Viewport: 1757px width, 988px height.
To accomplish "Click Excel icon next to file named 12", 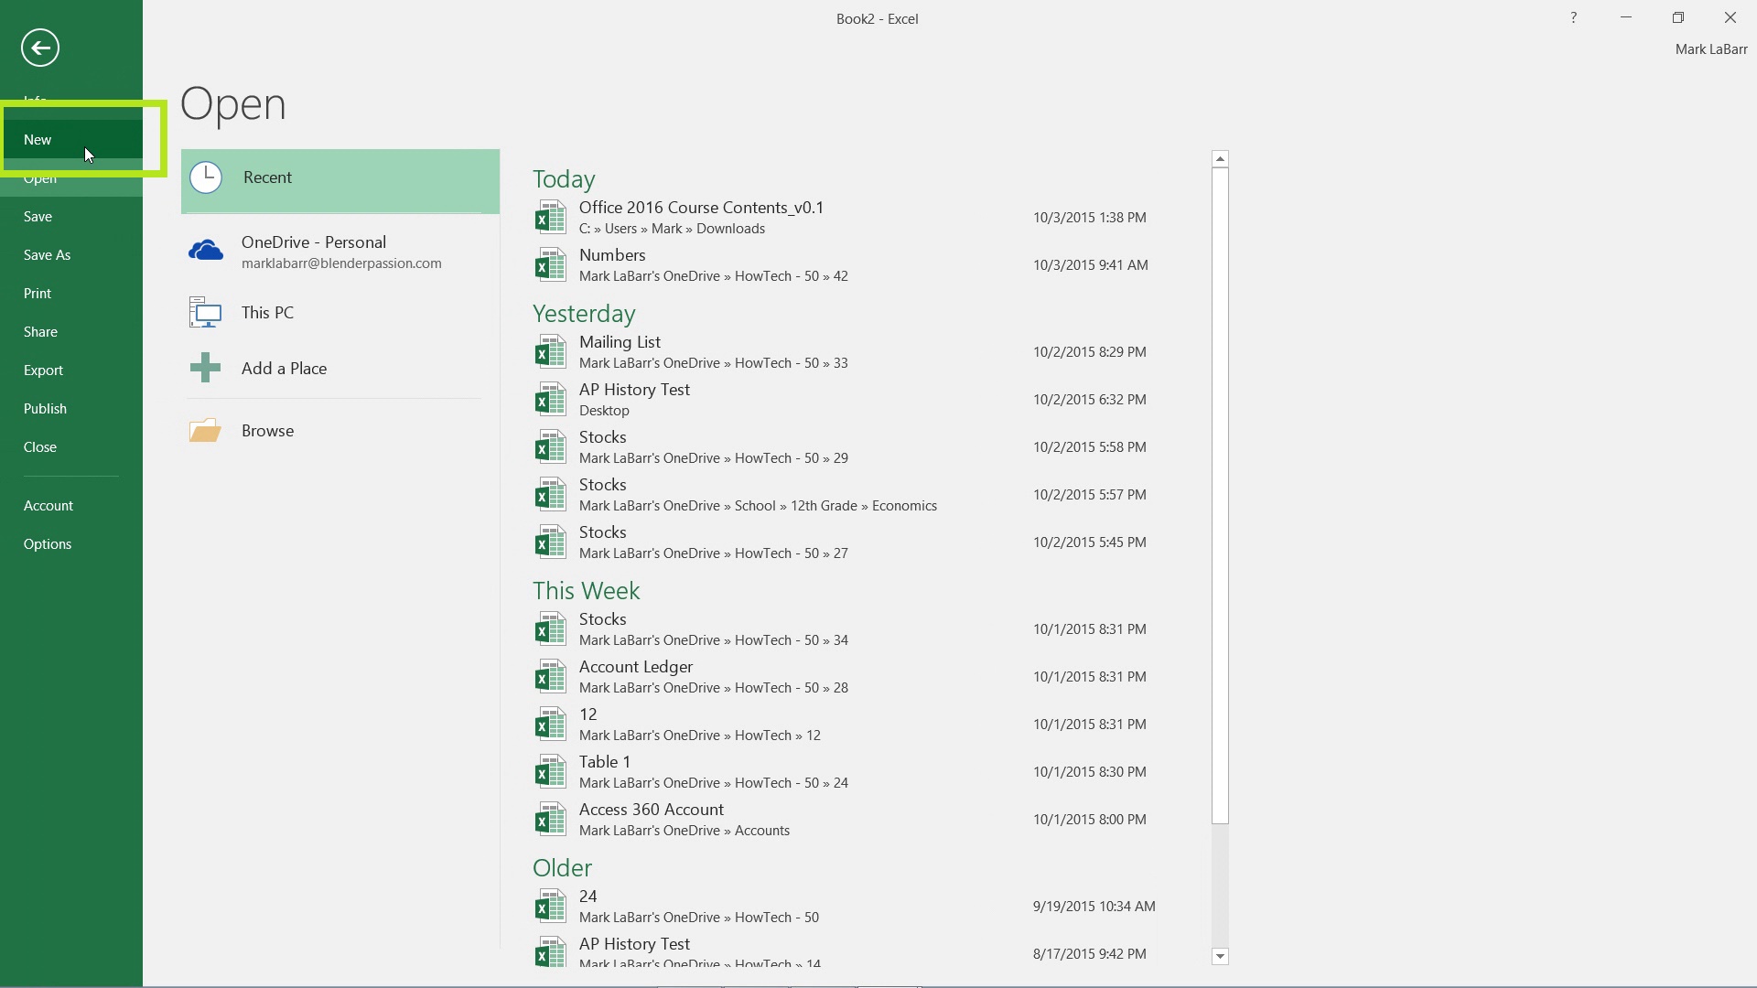I will click(550, 725).
